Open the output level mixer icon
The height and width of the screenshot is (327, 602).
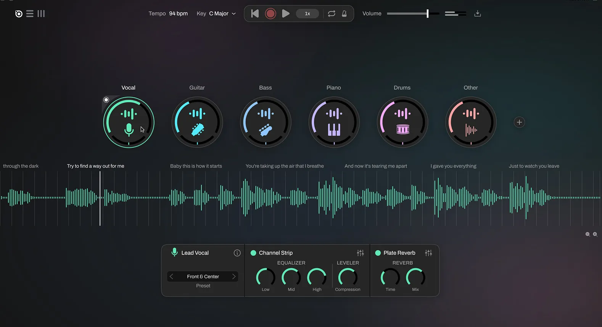[456, 14]
